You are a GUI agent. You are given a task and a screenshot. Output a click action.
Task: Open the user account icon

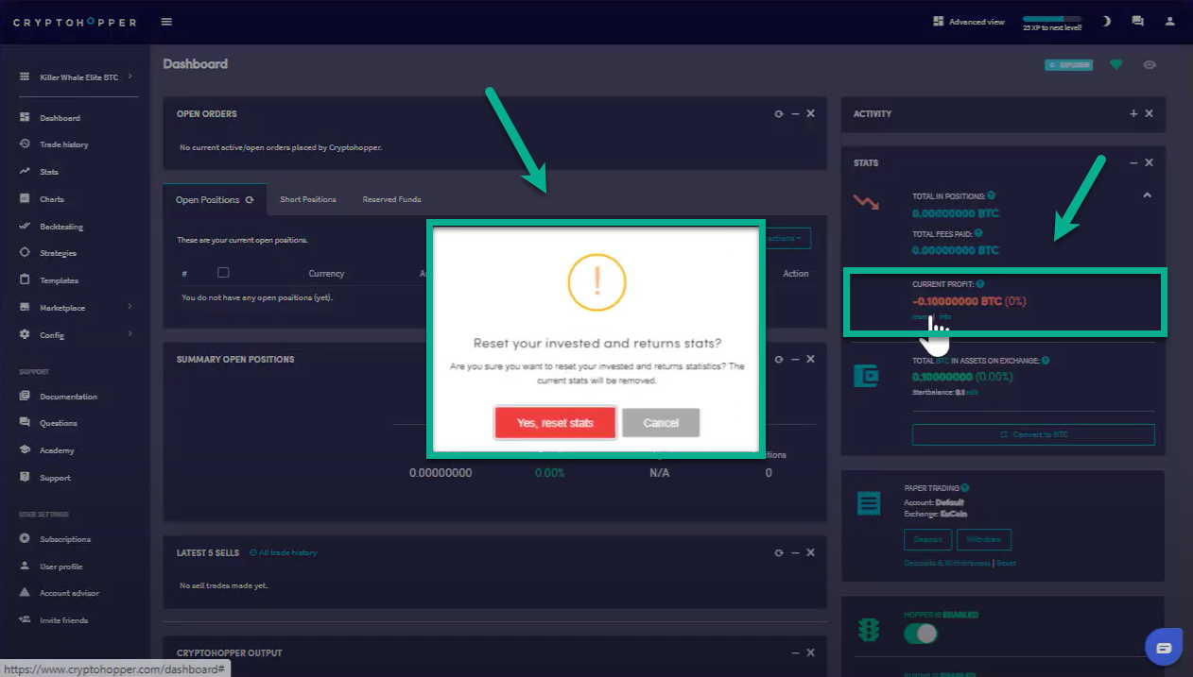(1170, 22)
